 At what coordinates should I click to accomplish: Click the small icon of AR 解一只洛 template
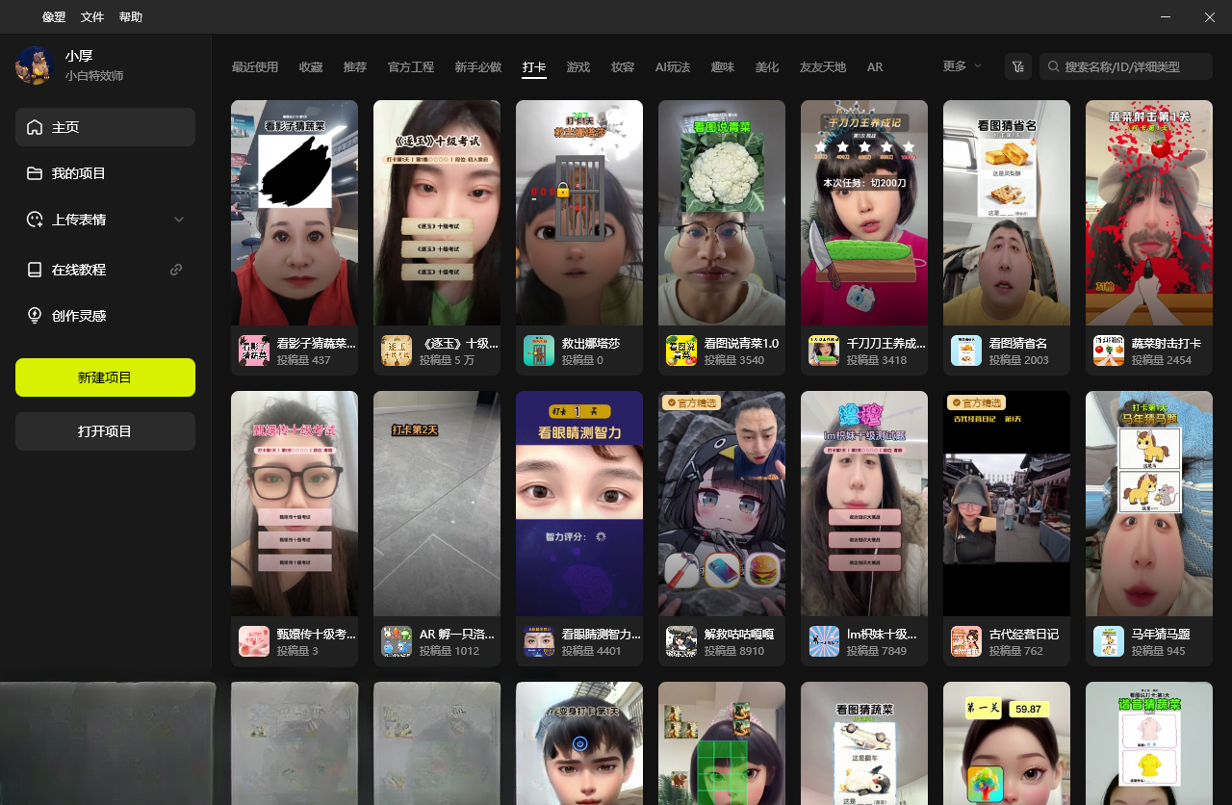397,641
